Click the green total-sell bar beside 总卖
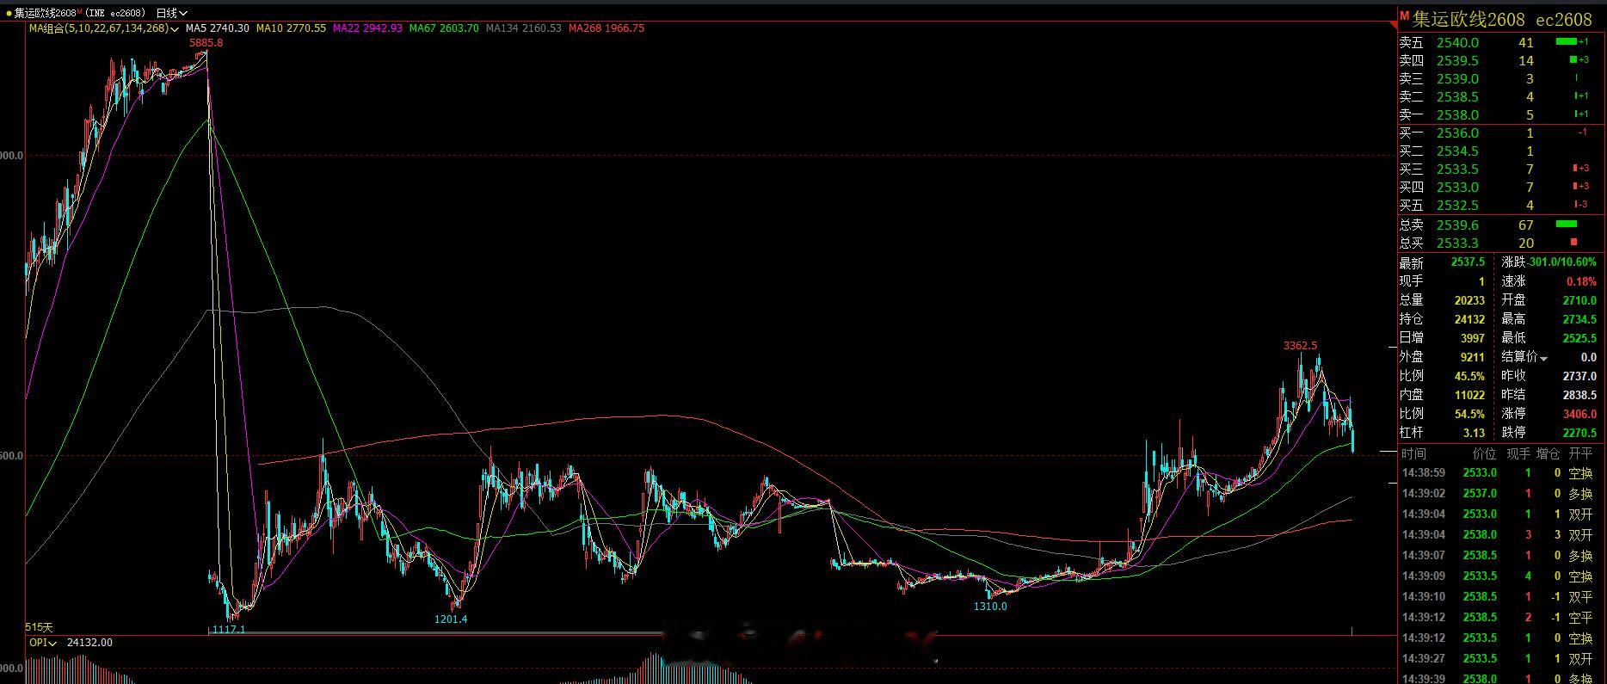 tap(1567, 225)
